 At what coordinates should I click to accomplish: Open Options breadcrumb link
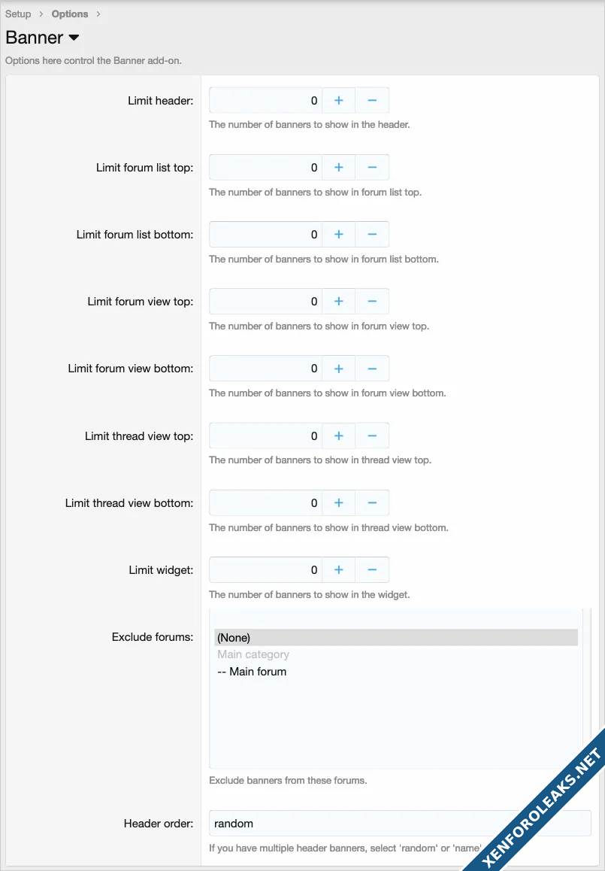(x=70, y=14)
